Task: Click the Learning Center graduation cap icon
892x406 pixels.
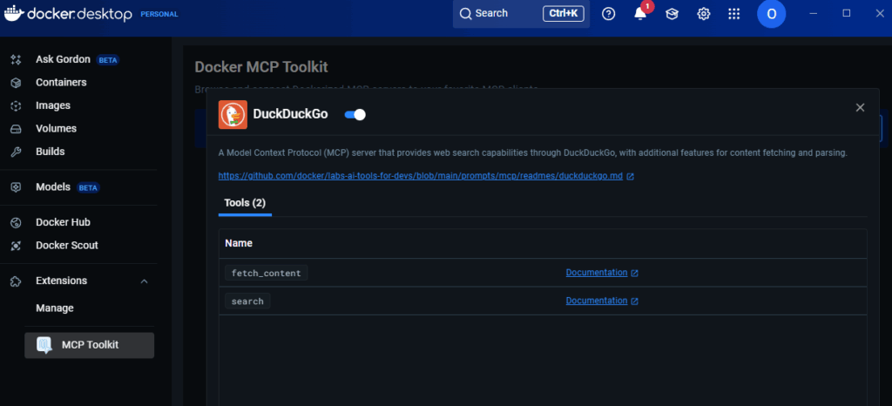Action: pos(672,14)
